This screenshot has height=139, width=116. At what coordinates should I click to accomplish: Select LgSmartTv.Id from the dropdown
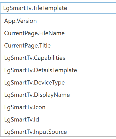click(58, 119)
